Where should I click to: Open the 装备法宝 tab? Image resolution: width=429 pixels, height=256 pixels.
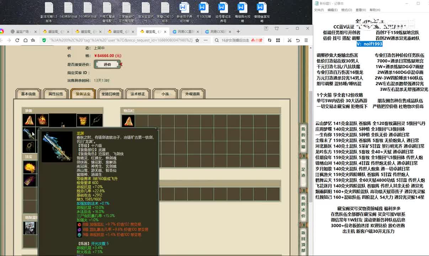[83, 94]
